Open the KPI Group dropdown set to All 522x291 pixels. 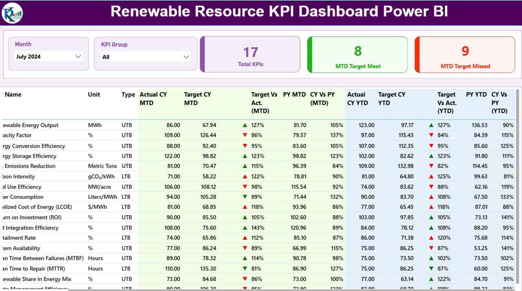coord(146,57)
